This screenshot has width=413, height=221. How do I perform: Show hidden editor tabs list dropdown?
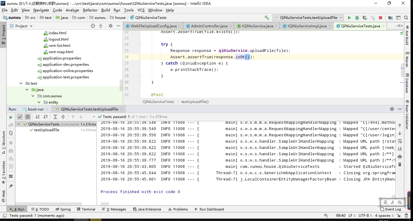click(x=399, y=26)
